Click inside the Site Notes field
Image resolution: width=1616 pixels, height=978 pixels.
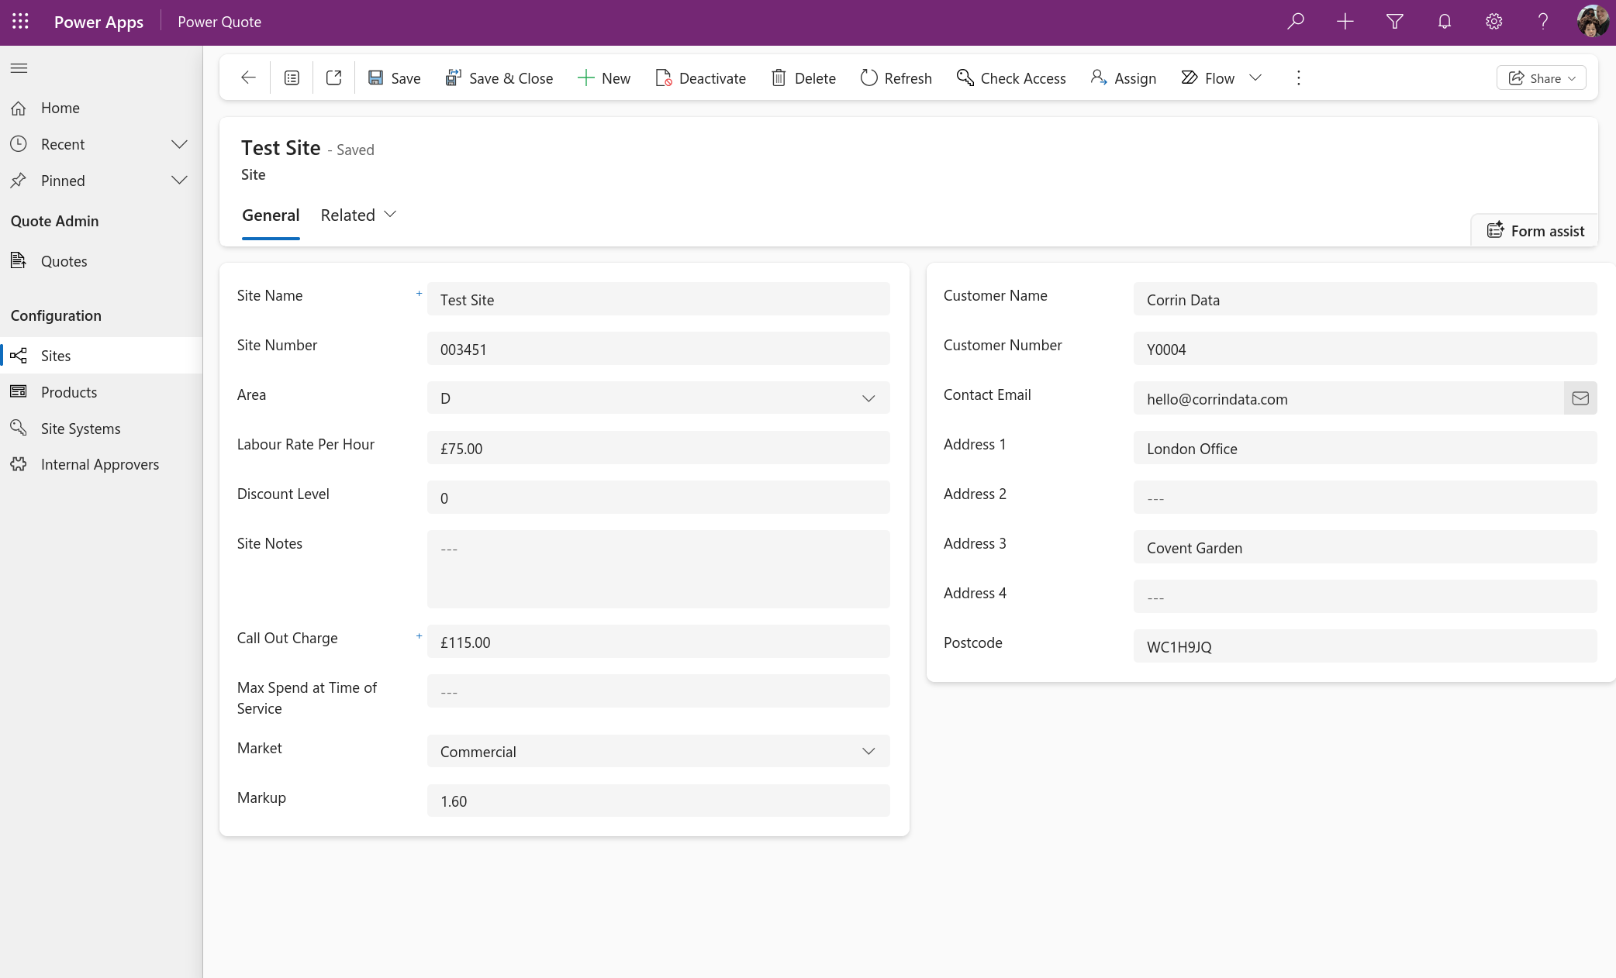(658, 570)
